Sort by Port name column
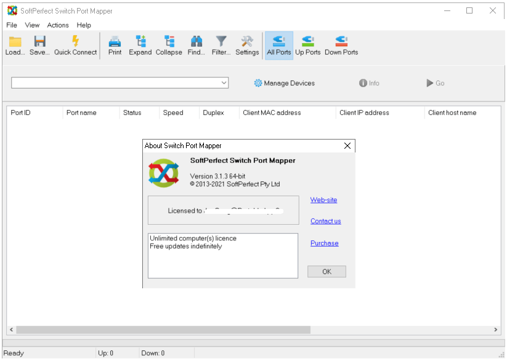 91,112
